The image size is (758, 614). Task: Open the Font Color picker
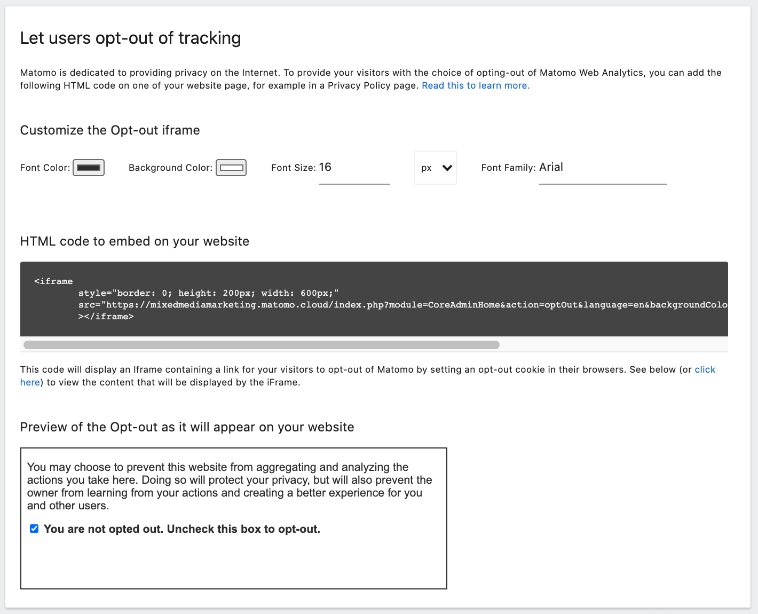pos(88,167)
